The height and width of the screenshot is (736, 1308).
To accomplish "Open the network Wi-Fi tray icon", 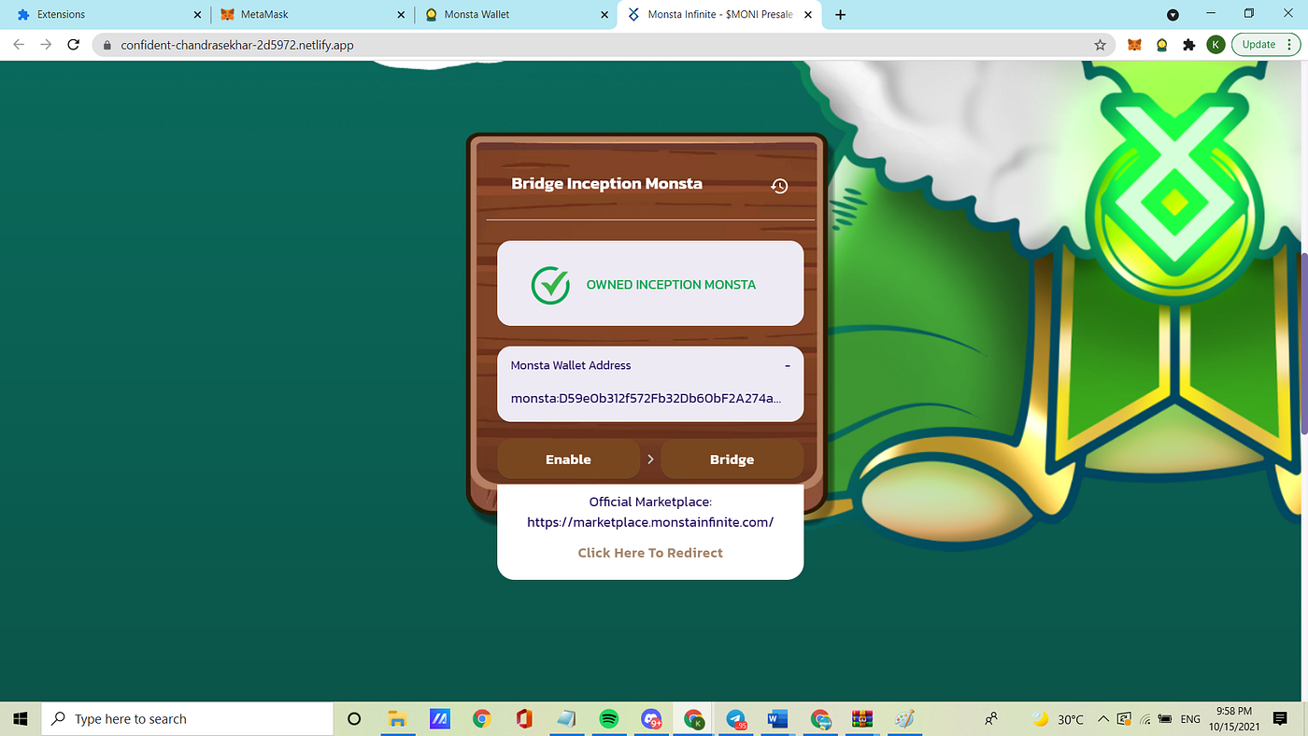I will coord(1144,719).
